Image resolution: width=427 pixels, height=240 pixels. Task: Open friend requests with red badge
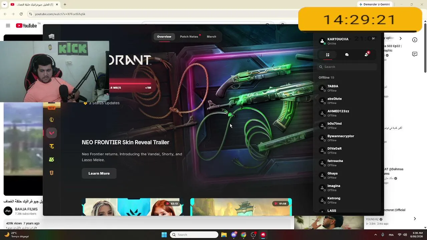(367, 54)
